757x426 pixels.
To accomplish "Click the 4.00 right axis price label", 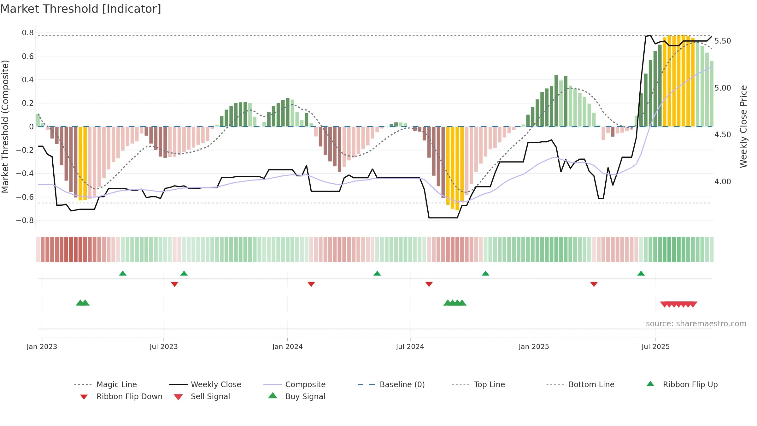I will click(x=723, y=182).
